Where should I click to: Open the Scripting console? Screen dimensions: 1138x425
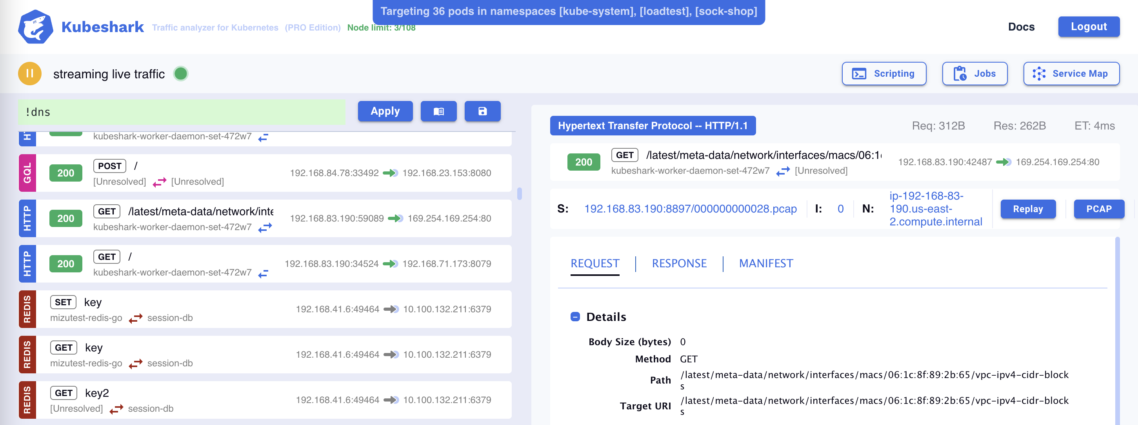(x=883, y=74)
